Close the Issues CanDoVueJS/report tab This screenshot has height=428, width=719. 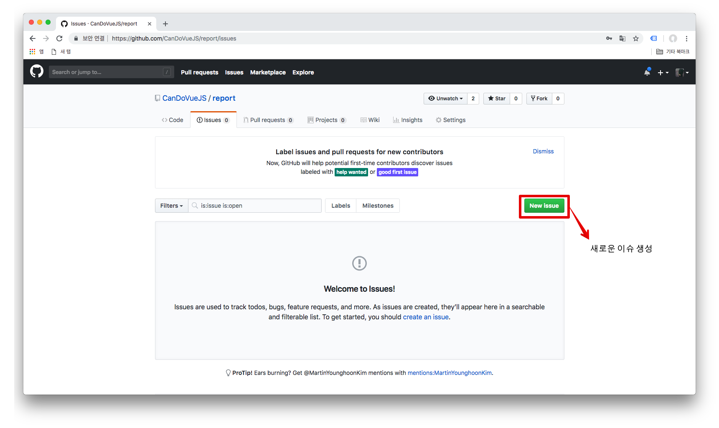point(150,24)
